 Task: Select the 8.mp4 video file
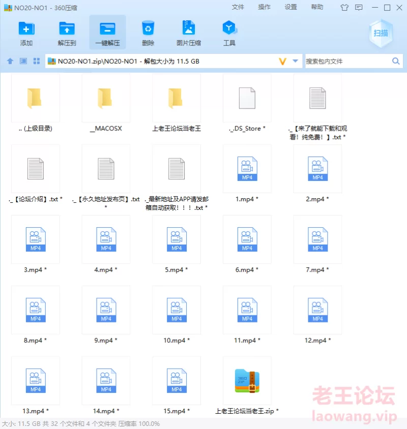click(36, 315)
